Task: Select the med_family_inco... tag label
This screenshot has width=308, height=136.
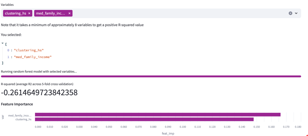Action: point(51,13)
